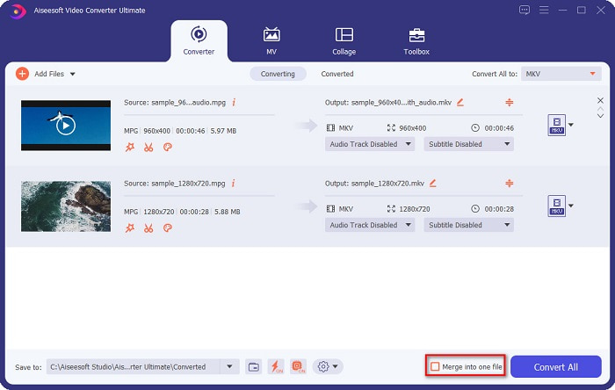This screenshot has height=390, width=615.
Task: Open the Collage tab
Action: point(344,40)
